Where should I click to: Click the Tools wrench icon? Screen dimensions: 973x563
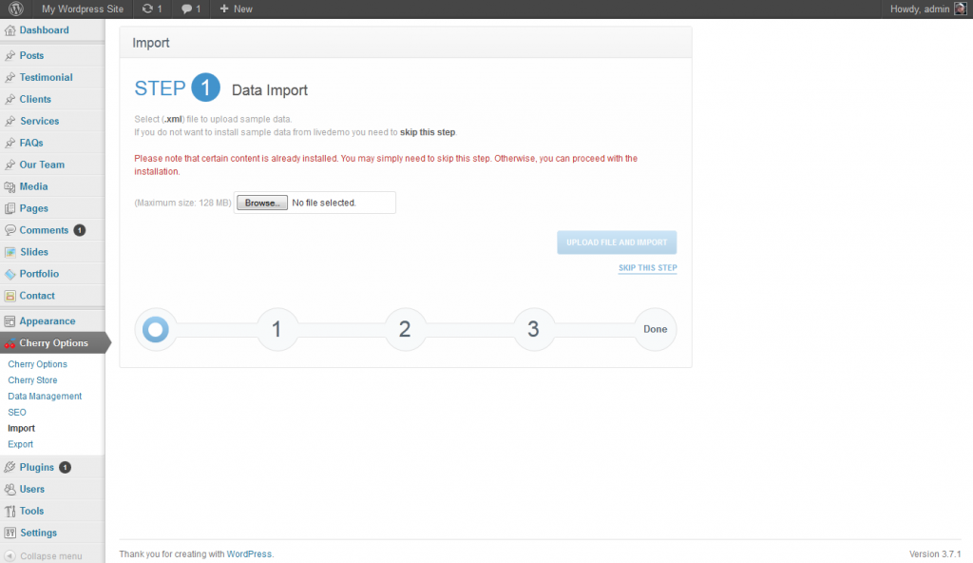click(10, 511)
